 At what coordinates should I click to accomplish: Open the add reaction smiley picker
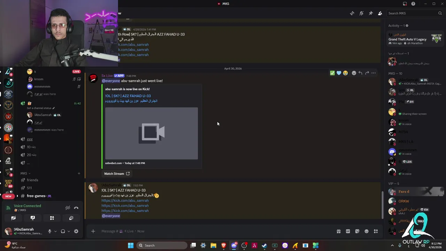(354, 73)
